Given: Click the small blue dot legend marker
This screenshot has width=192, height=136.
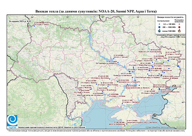Looking at the screenshot, I should coord(160,24).
